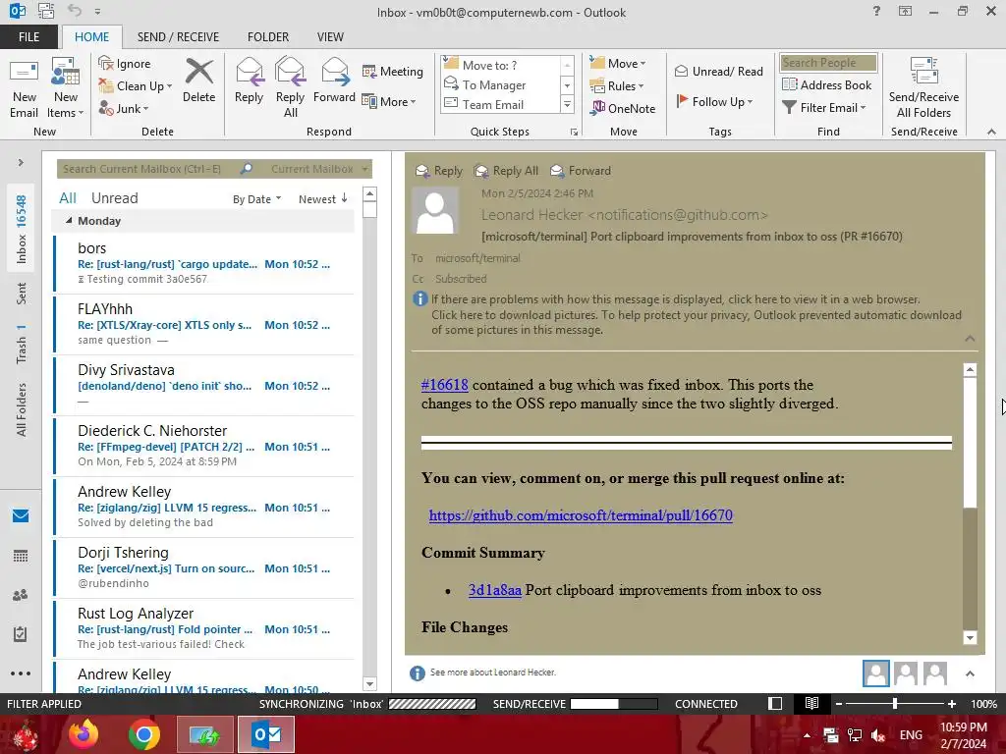Click the Search Current Mailbox field
The image size is (1006, 754).
pos(149,169)
